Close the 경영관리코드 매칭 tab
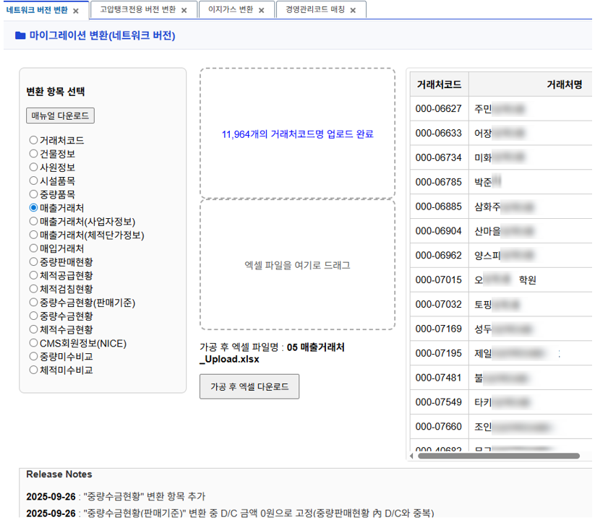 point(353,10)
